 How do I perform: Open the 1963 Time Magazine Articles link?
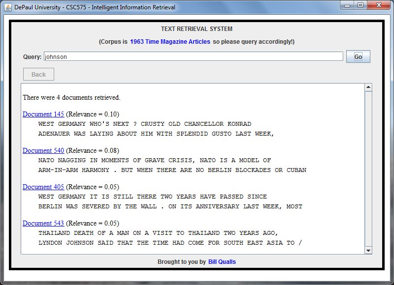(x=170, y=42)
